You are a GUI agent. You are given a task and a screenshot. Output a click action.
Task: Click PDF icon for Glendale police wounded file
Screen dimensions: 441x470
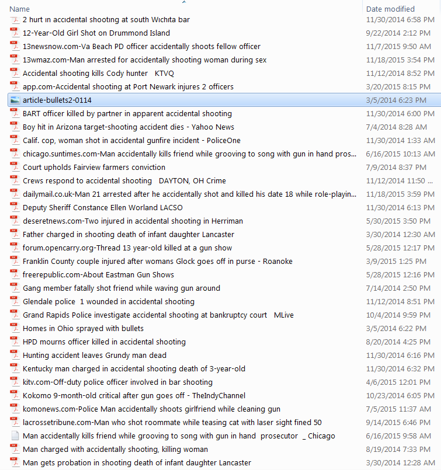(15, 302)
